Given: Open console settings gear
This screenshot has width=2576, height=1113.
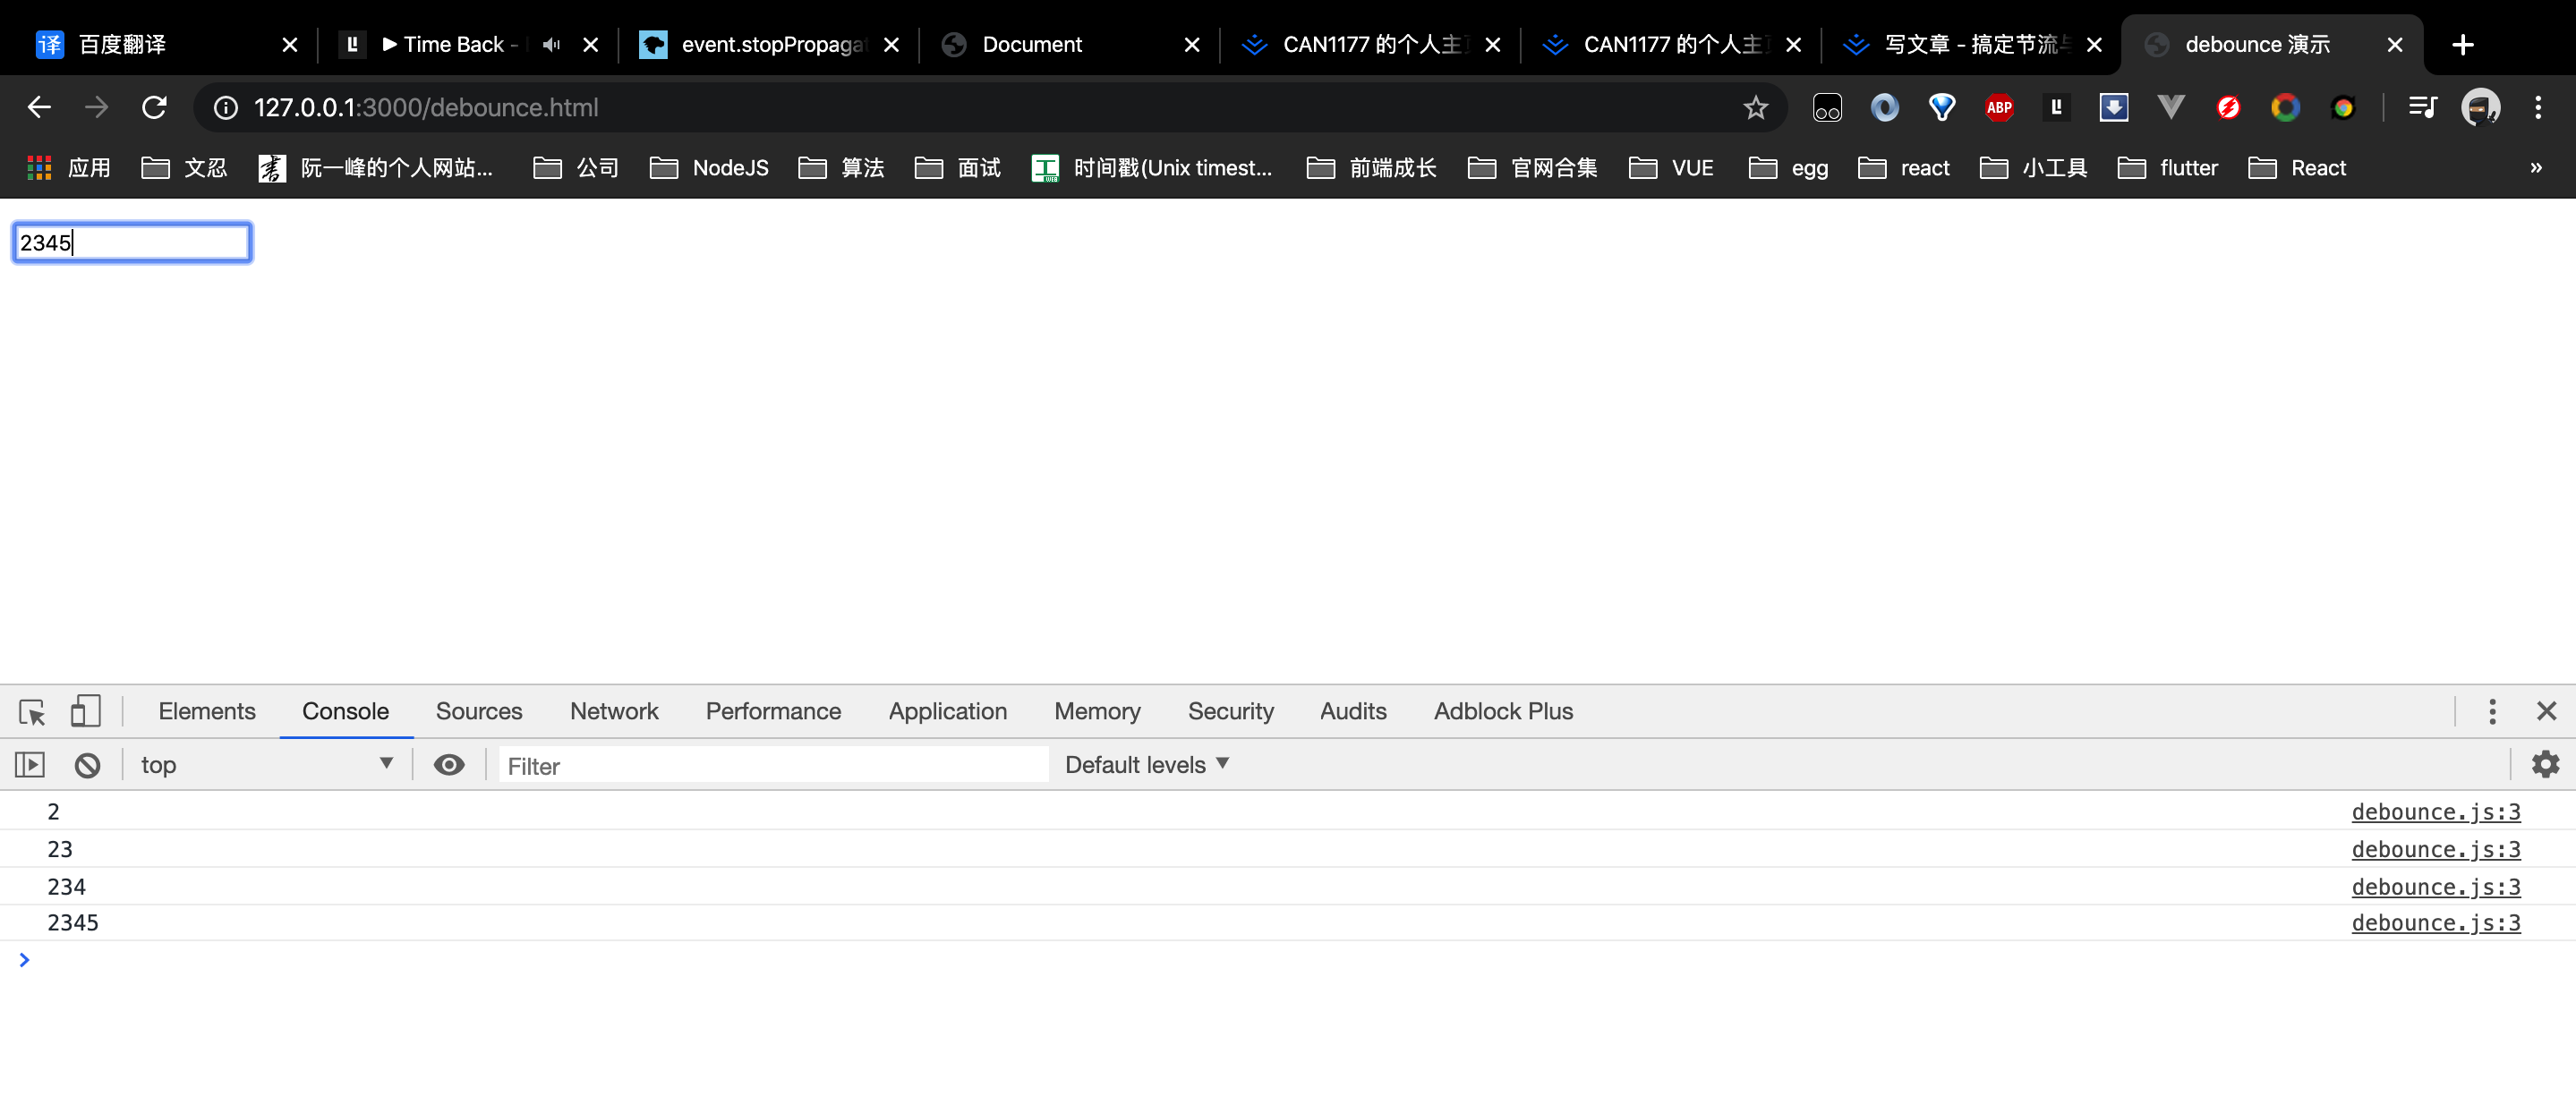Looking at the screenshot, I should pyautogui.click(x=2544, y=764).
